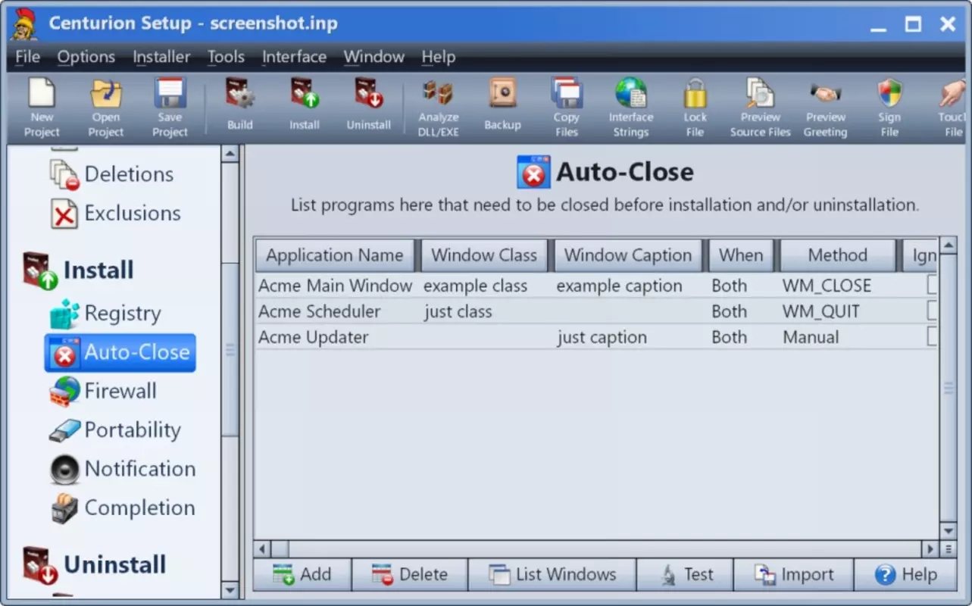The height and width of the screenshot is (606, 972).
Task: Sort by Application Name column header
Action: pos(335,255)
